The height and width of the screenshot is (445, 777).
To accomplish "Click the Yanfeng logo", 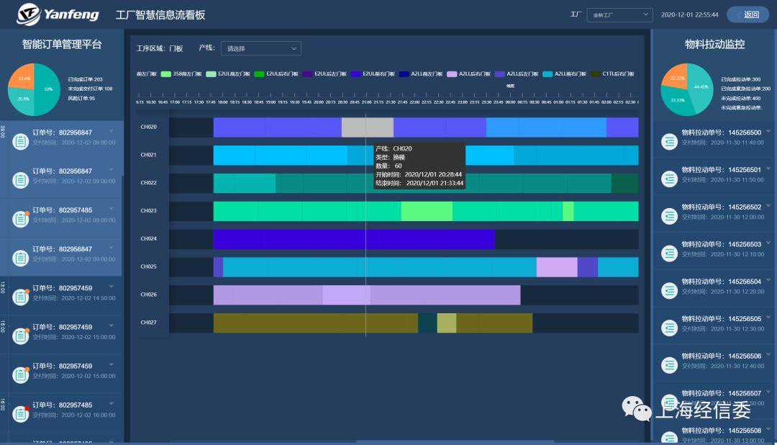I will [x=47, y=14].
